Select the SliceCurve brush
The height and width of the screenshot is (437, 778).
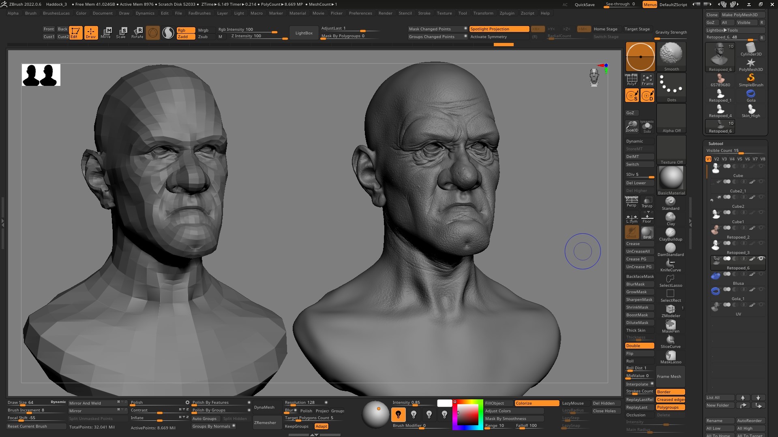[671, 341]
